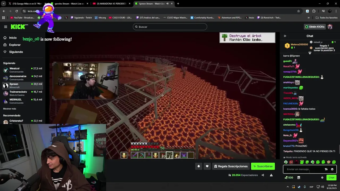Open the channel points shop icon

tap(299, 178)
